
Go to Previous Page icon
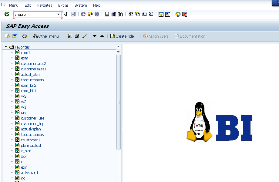(x=138, y=14)
